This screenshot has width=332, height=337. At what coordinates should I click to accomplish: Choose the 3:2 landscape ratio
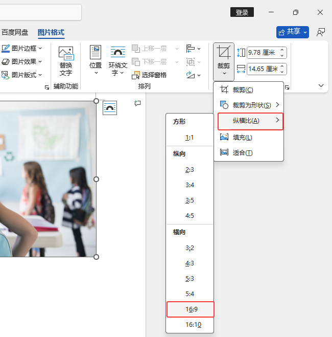(189, 248)
